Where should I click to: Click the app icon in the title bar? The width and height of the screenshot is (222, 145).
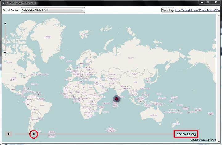(3, 3)
